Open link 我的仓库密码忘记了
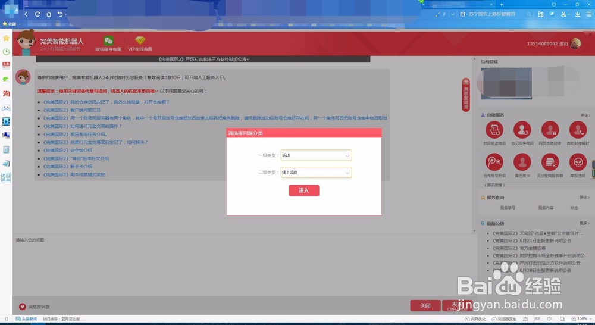Viewport: 595px width, 325px height. pyautogui.click(x=107, y=102)
